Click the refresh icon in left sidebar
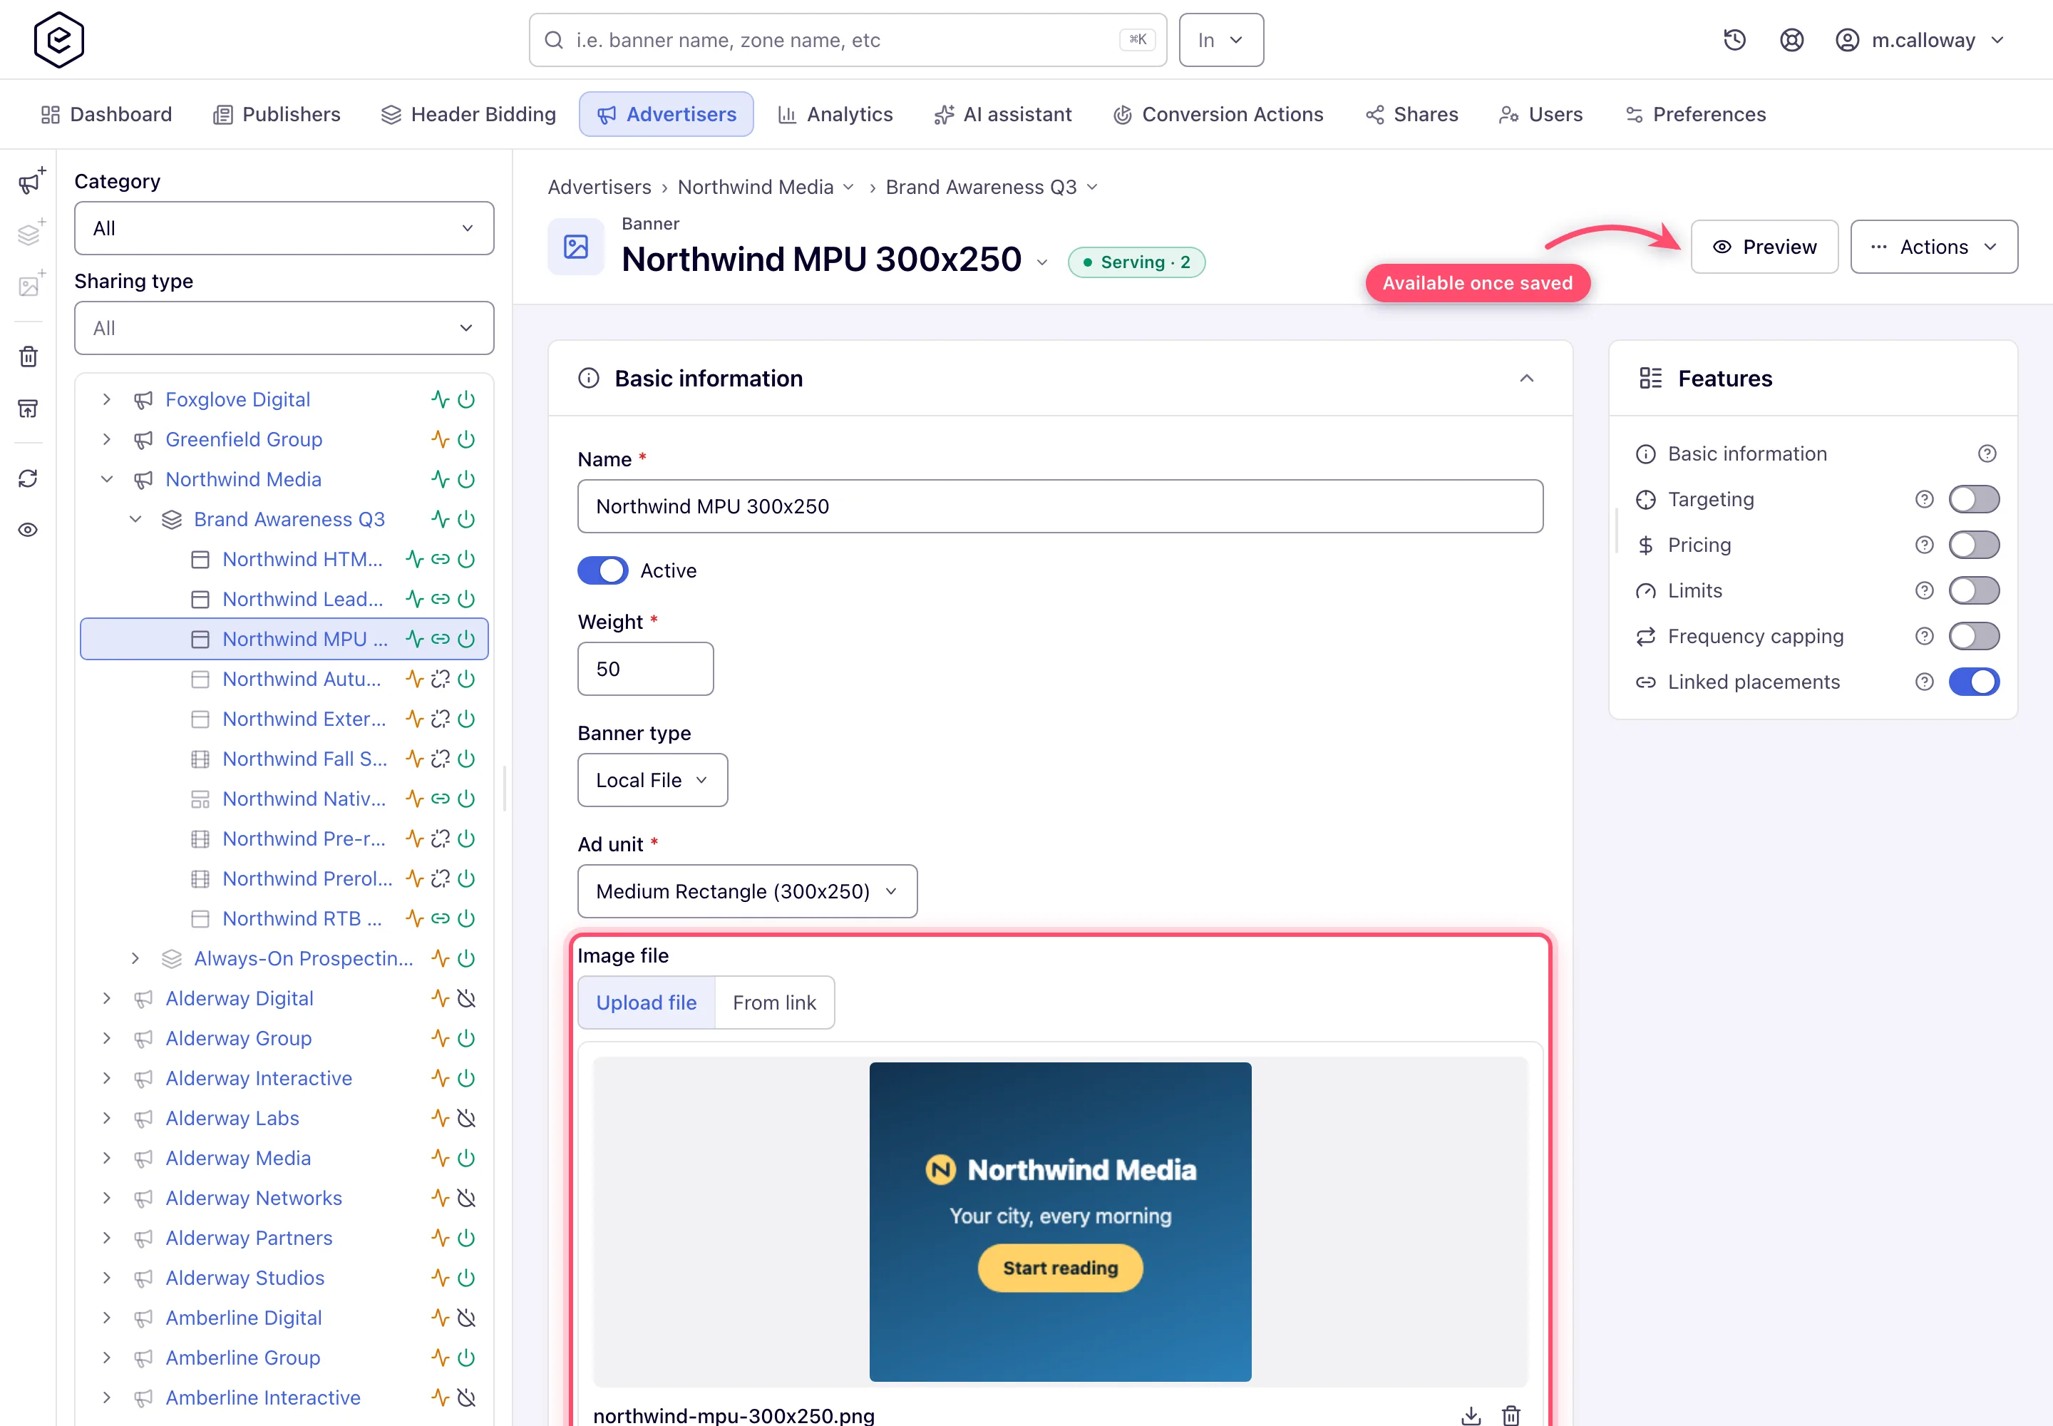 [29, 479]
